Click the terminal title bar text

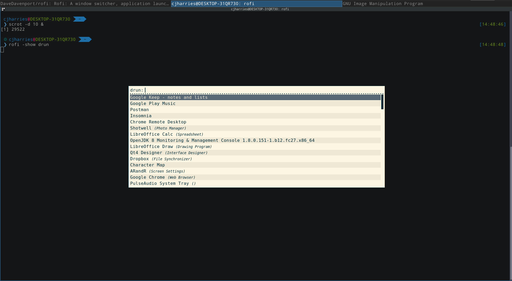260,9
